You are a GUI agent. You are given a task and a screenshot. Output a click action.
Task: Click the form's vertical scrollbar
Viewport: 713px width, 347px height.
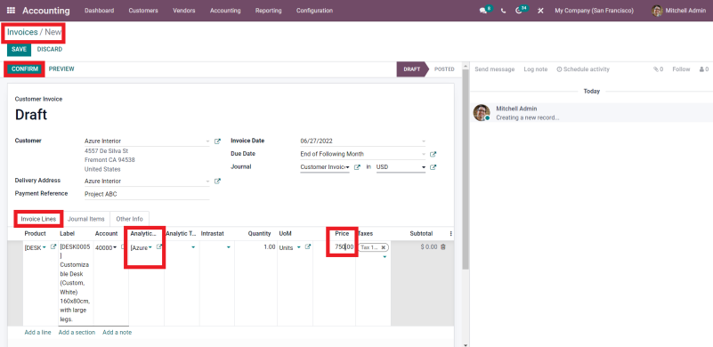tap(466, 168)
